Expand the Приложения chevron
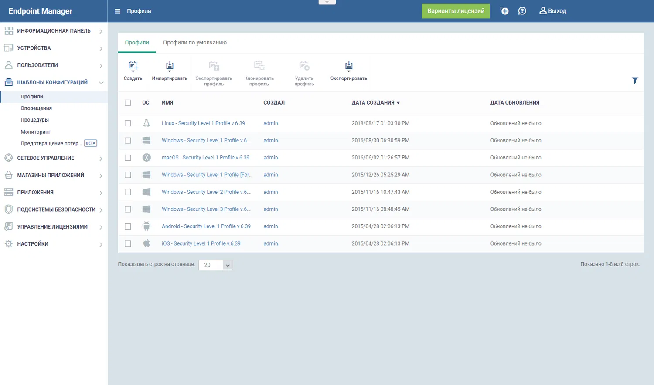 [x=101, y=193]
